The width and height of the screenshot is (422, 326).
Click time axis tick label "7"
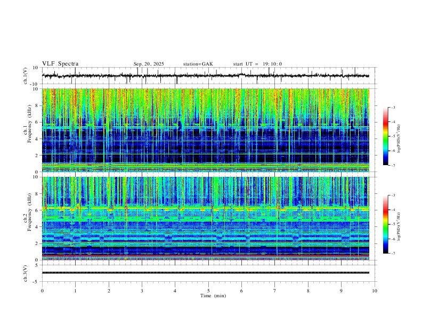(x=275, y=291)
